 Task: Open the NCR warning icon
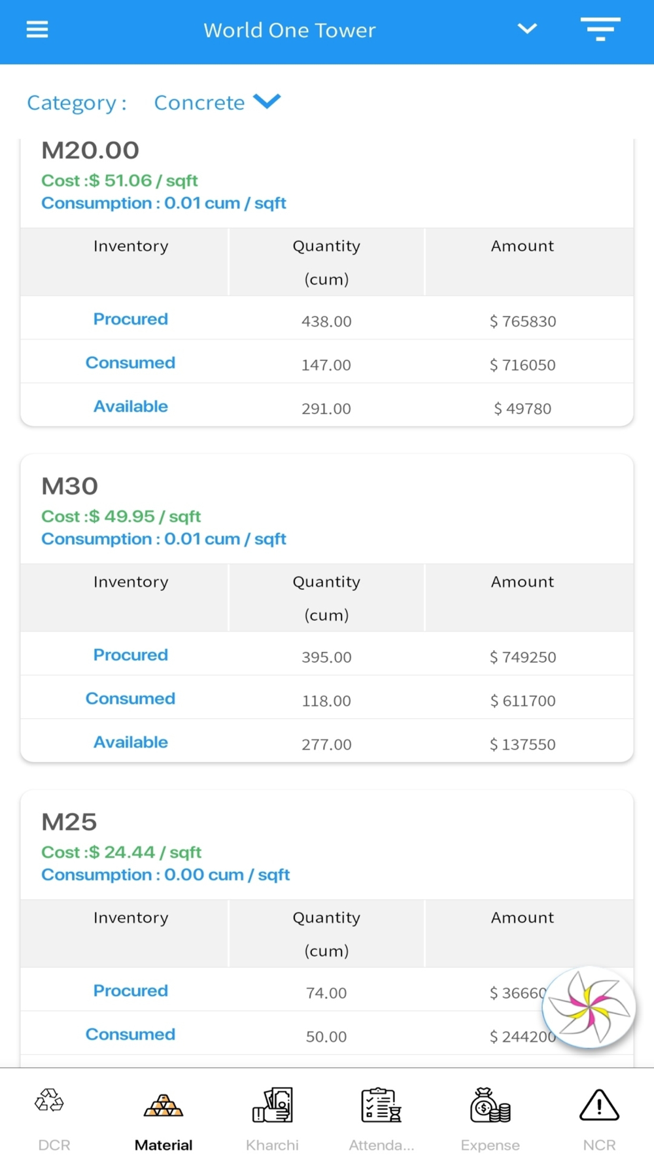[599, 1105]
